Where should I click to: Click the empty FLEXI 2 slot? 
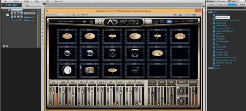(157, 70)
